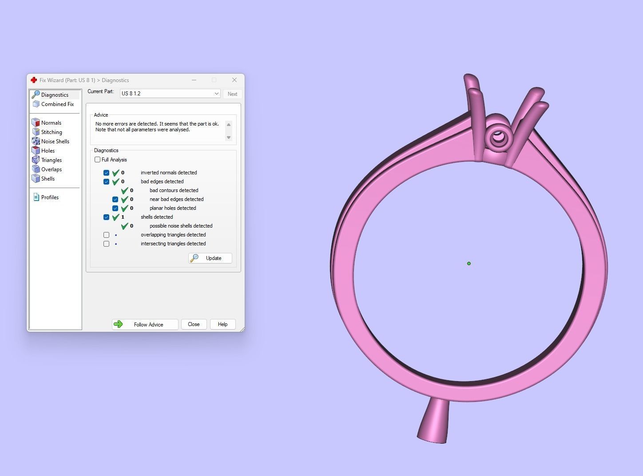Click the Triangles icon in sidebar

pyautogui.click(x=36, y=160)
